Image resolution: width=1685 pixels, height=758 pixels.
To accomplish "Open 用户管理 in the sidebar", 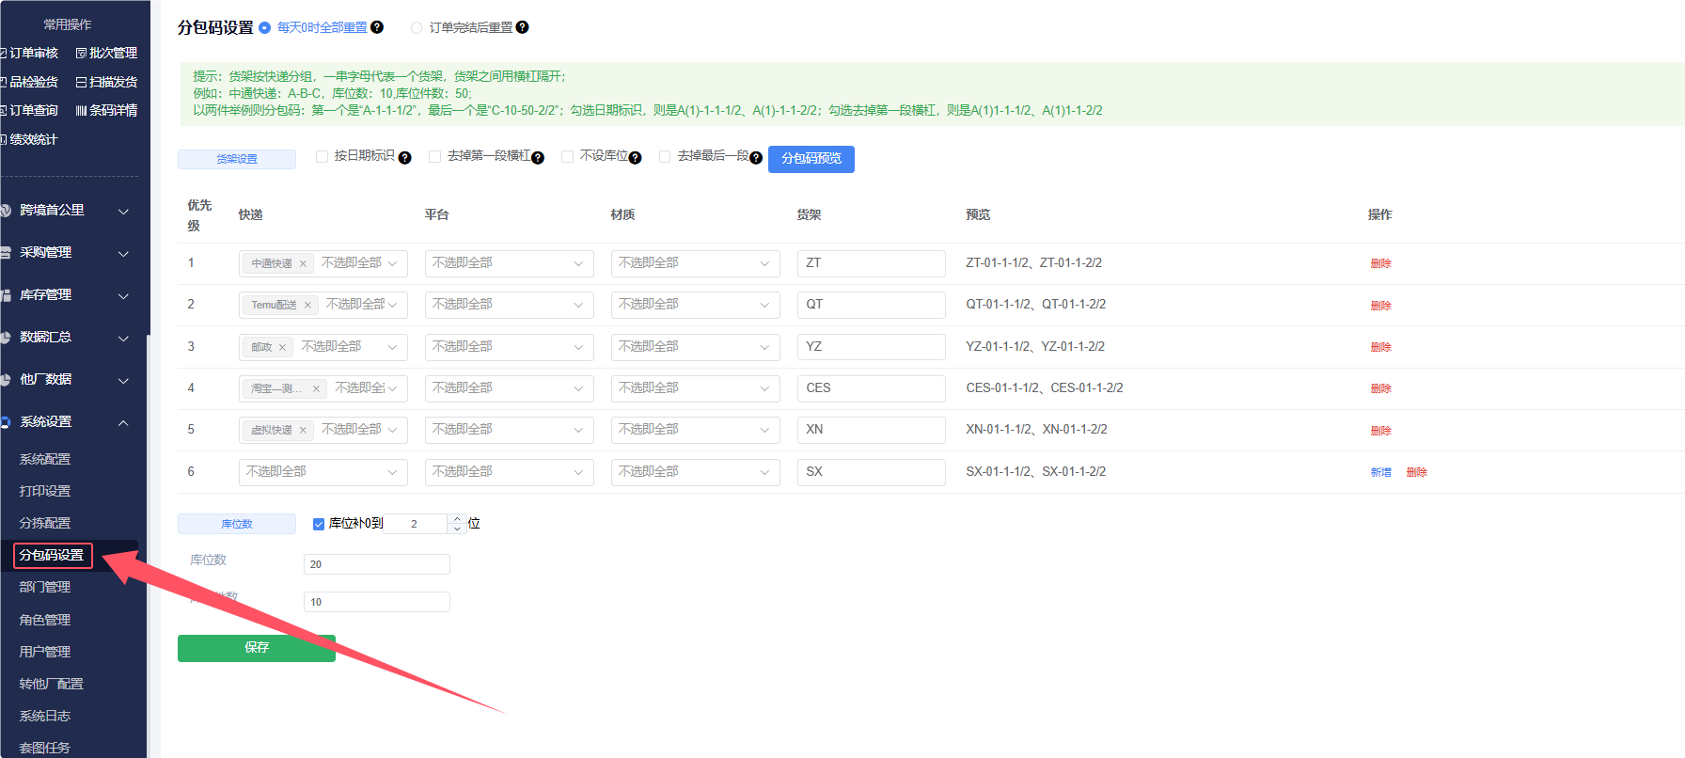I will 45,652.
